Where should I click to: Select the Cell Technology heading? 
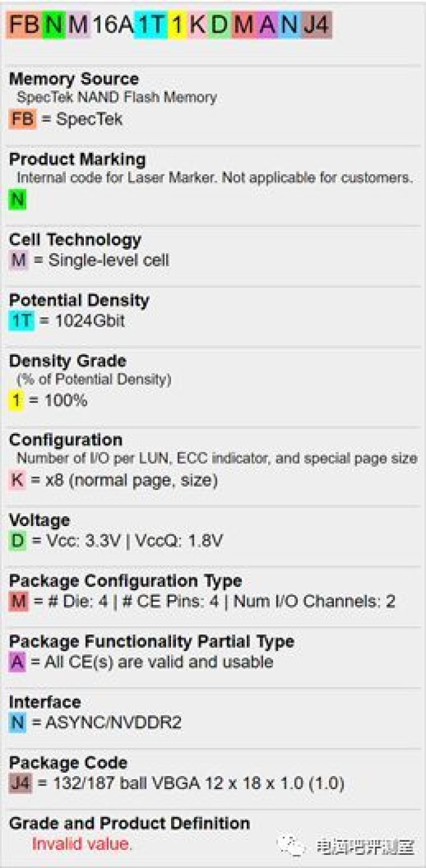coord(75,240)
